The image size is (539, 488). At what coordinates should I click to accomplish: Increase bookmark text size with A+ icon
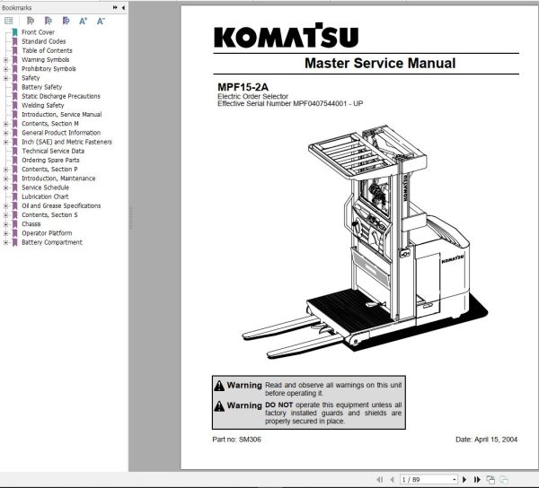(84, 21)
